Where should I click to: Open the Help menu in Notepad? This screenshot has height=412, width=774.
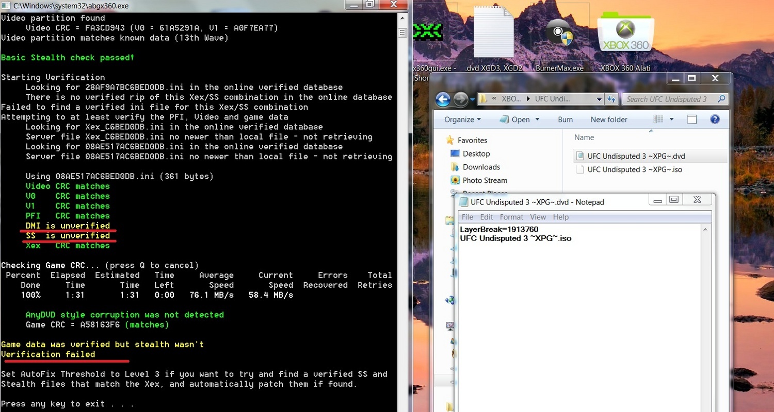561,217
